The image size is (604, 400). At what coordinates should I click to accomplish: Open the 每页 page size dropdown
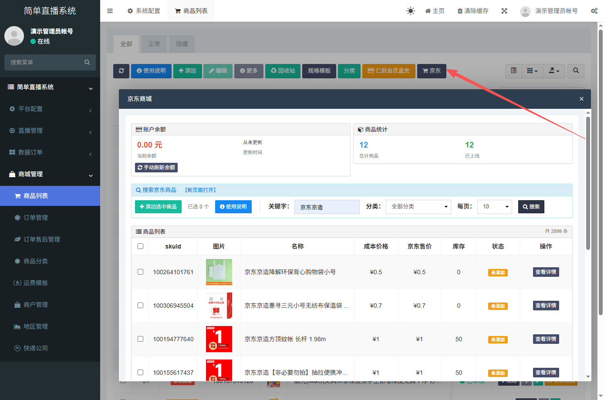(495, 207)
